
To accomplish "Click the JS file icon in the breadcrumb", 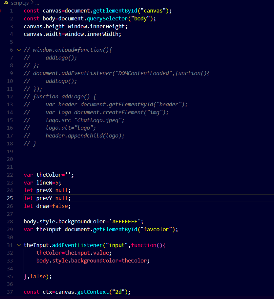I will 6,3.
